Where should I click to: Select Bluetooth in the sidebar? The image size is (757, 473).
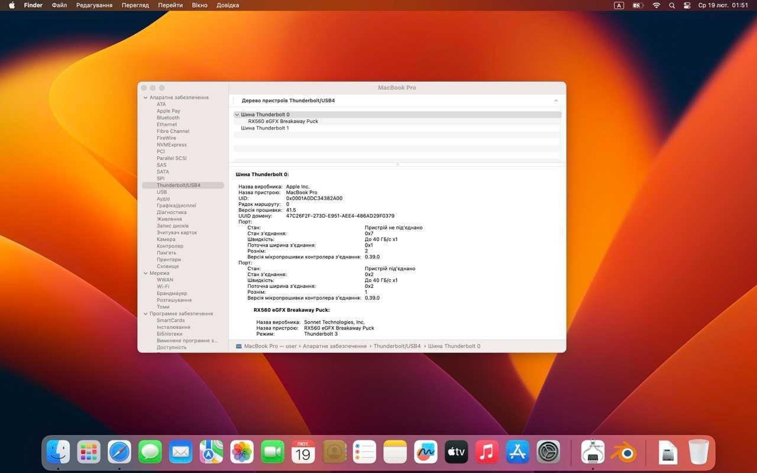168,118
